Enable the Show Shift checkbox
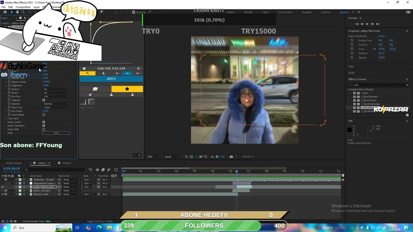The height and width of the screenshot is (232, 413). (44, 130)
